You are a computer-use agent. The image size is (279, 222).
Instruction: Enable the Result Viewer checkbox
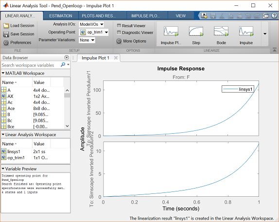click(x=119, y=26)
